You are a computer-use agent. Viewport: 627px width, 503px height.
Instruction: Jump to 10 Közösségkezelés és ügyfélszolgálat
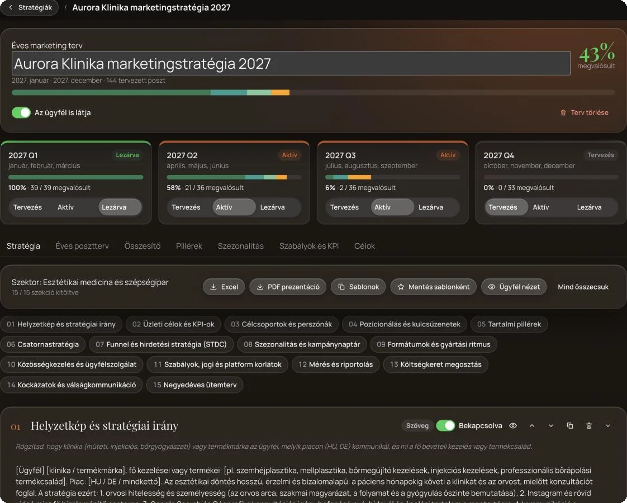click(72, 364)
